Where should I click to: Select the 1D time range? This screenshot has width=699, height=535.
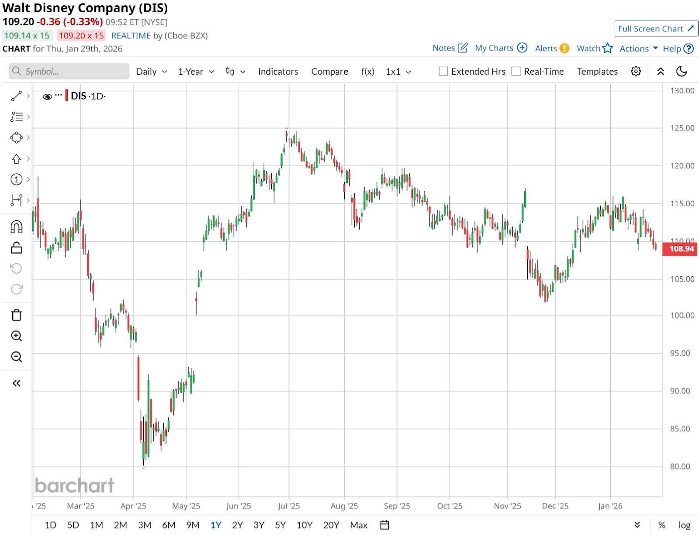click(x=51, y=525)
